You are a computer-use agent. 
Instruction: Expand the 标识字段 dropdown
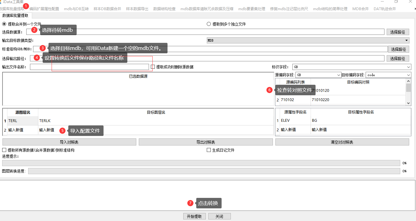(x=351, y=67)
